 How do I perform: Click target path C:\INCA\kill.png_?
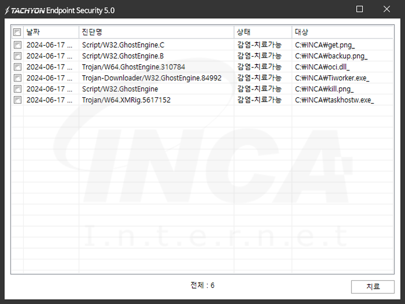coord(325,89)
